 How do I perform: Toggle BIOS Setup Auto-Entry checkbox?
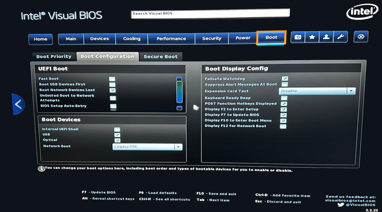click(x=113, y=106)
